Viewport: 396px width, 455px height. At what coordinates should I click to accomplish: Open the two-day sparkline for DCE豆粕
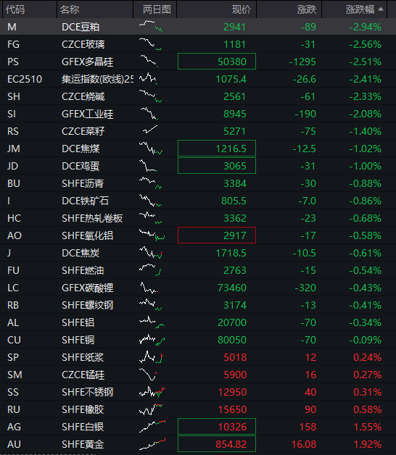[151, 26]
